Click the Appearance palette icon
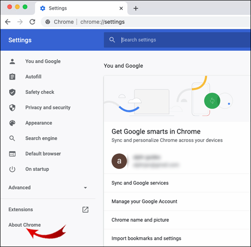This screenshot has width=251, height=247. pyautogui.click(x=12, y=123)
